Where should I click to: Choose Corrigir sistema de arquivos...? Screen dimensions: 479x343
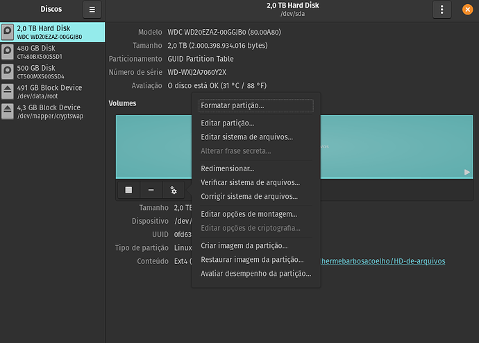[256, 197]
